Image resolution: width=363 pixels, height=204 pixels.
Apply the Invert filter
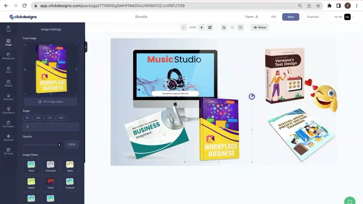(50, 183)
